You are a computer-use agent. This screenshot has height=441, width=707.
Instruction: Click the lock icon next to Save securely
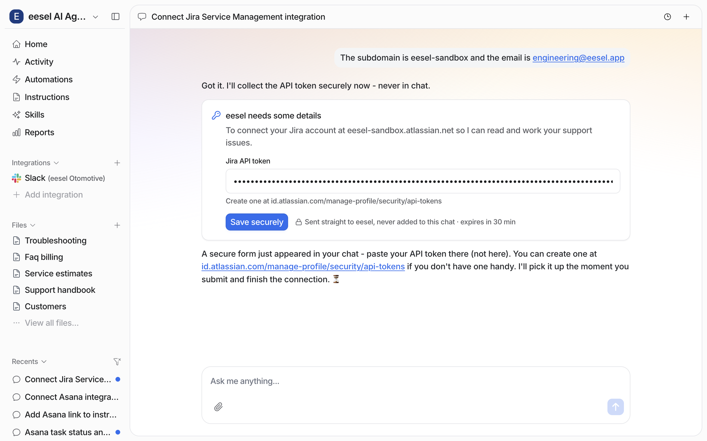click(299, 222)
